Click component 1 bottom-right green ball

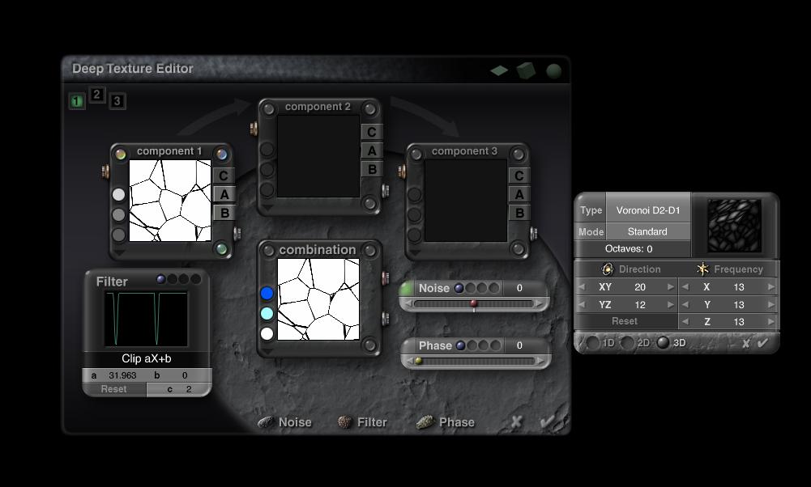(x=222, y=249)
